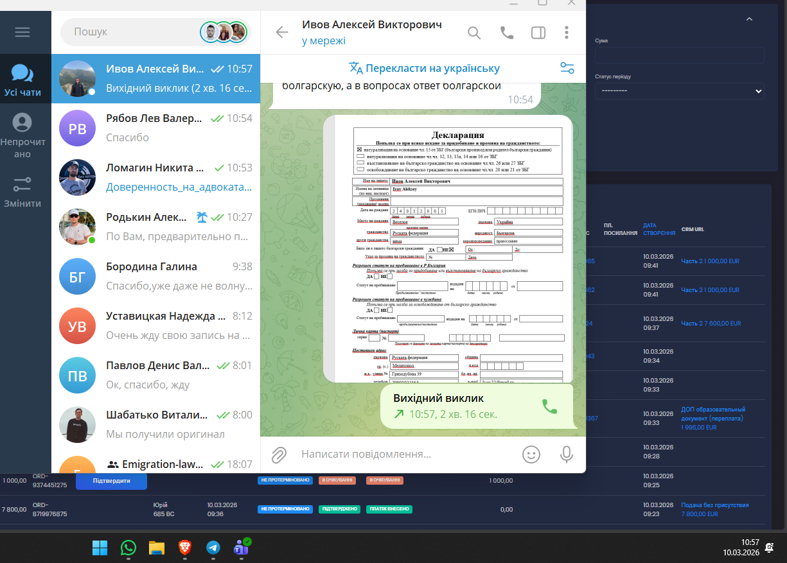Image resolution: width=787 pixels, height=563 pixels.
Task: Open Telegram hamburger menu
Action: tap(22, 32)
